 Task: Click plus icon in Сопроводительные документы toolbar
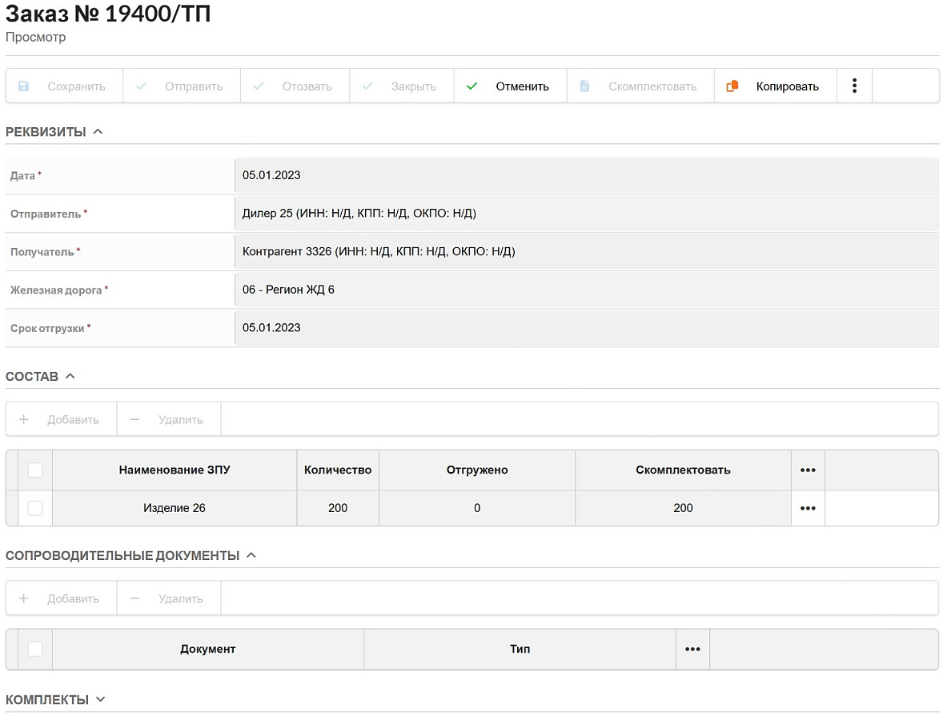23,598
